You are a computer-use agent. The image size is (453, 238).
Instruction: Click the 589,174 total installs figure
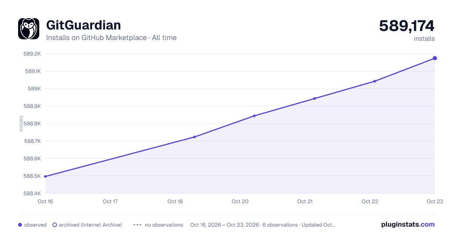407,26
